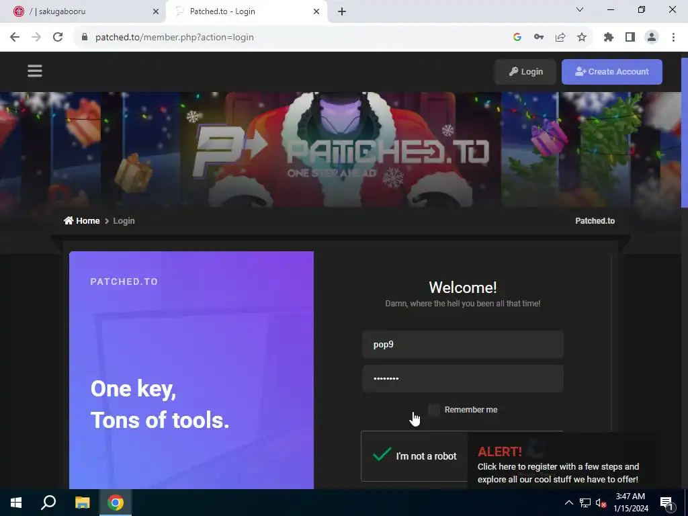
Task: Open the Chrome three-dot menu
Action: coord(673,38)
